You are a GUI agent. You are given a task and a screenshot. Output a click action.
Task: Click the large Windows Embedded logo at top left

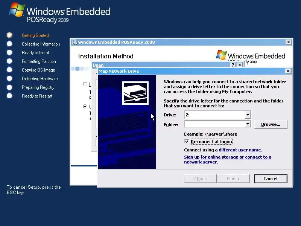point(60,13)
